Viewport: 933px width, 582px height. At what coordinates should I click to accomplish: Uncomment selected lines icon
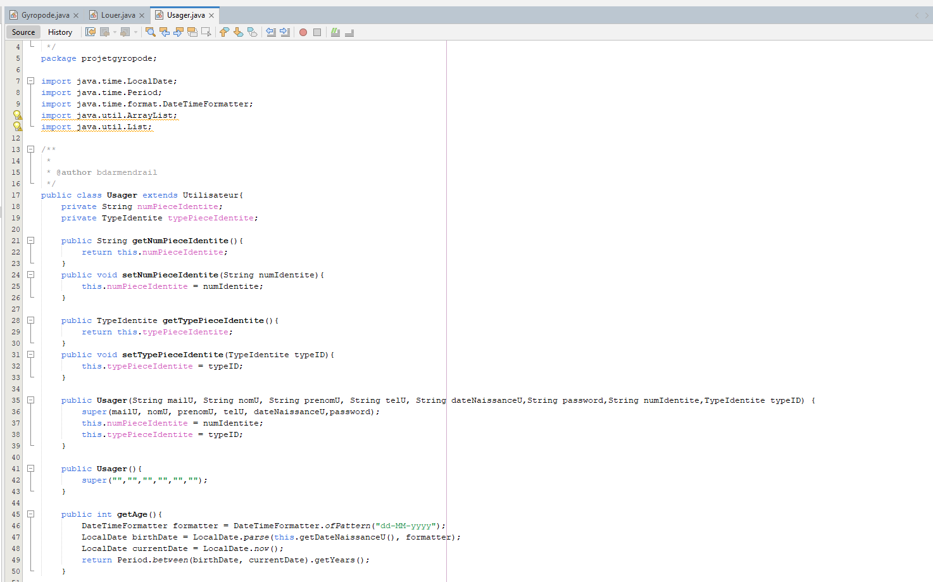349,32
